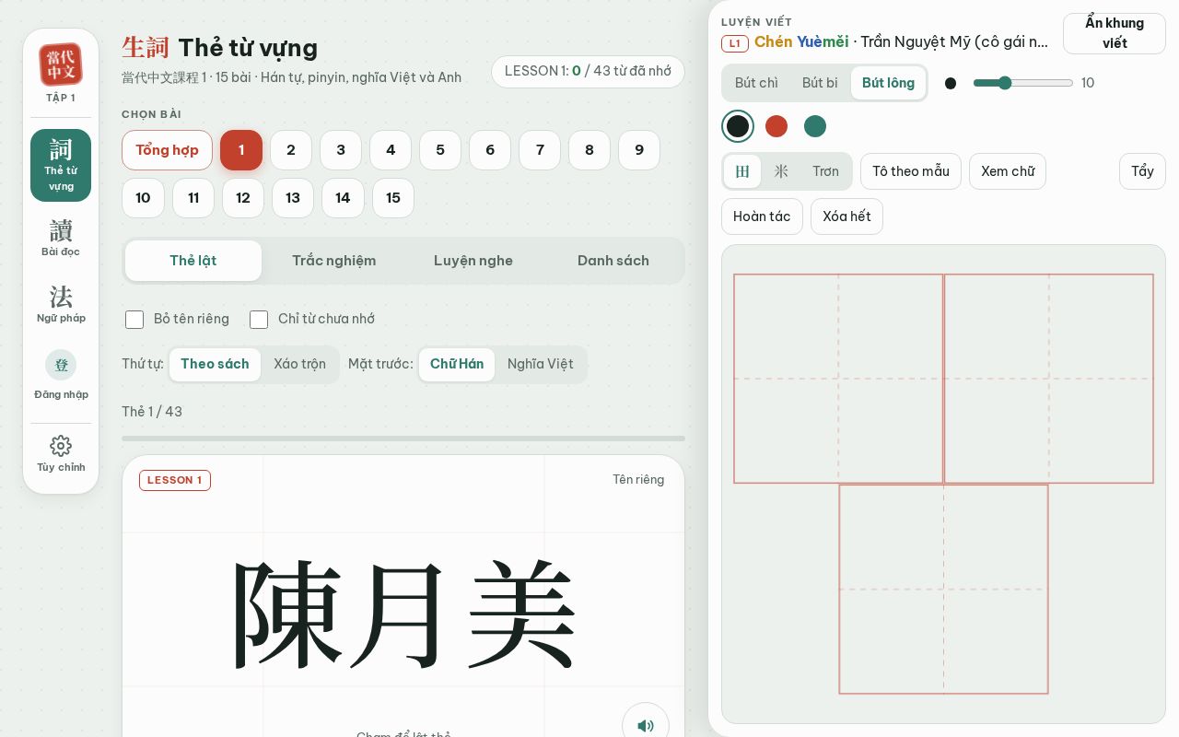Screen dimensions: 1179x737
Task: Click Xem chữ button
Action: click(x=1008, y=171)
